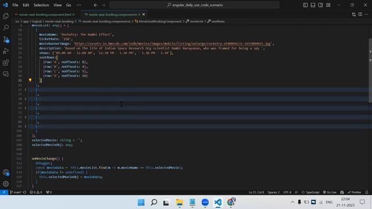The image size is (372, 209).
Task: Open Chrome from the Windows taskbar
Action: 231,202
